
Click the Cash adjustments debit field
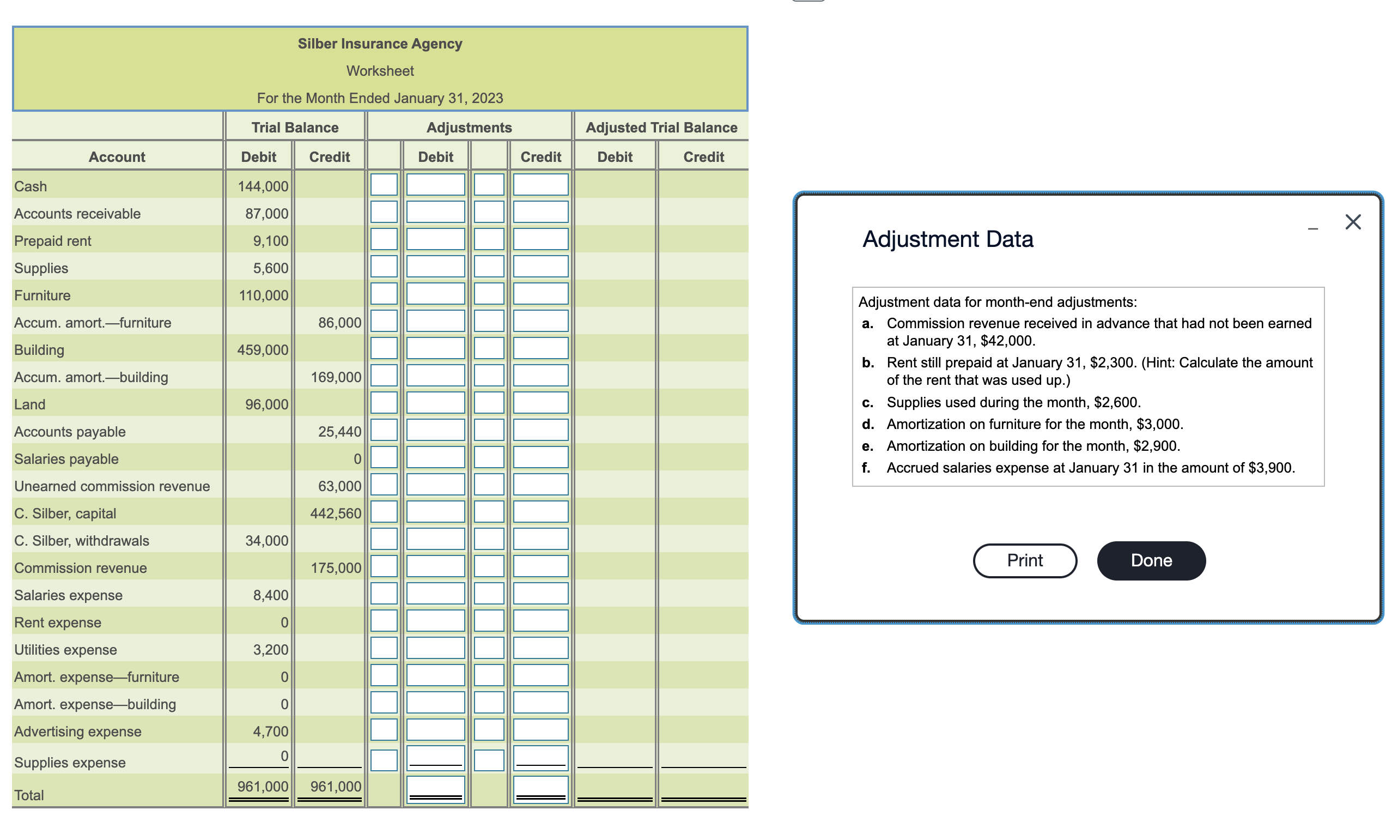(435, 186)
